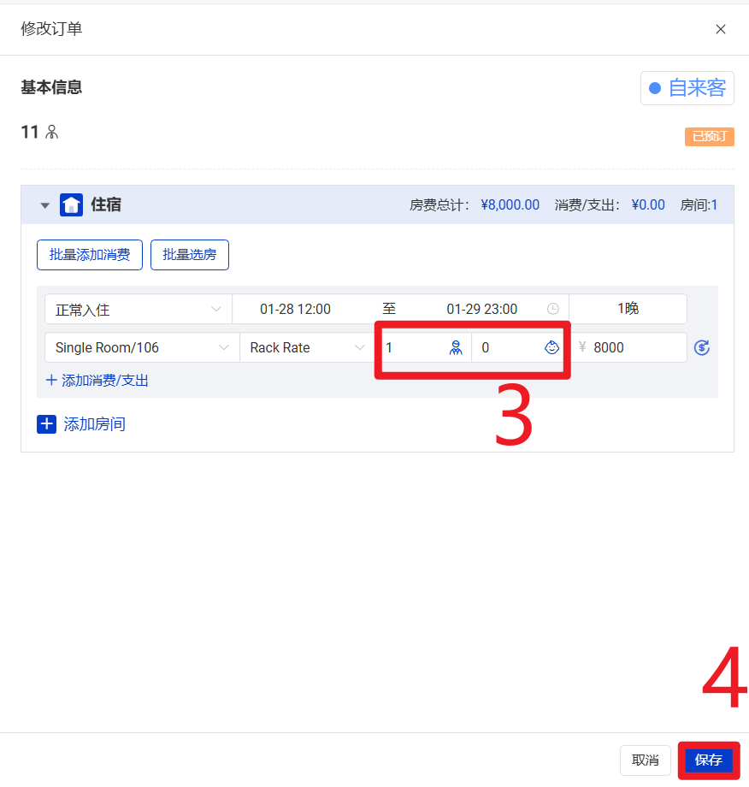
Task: Click the price reset dollar icon
Action: click(x=702, y=347)
